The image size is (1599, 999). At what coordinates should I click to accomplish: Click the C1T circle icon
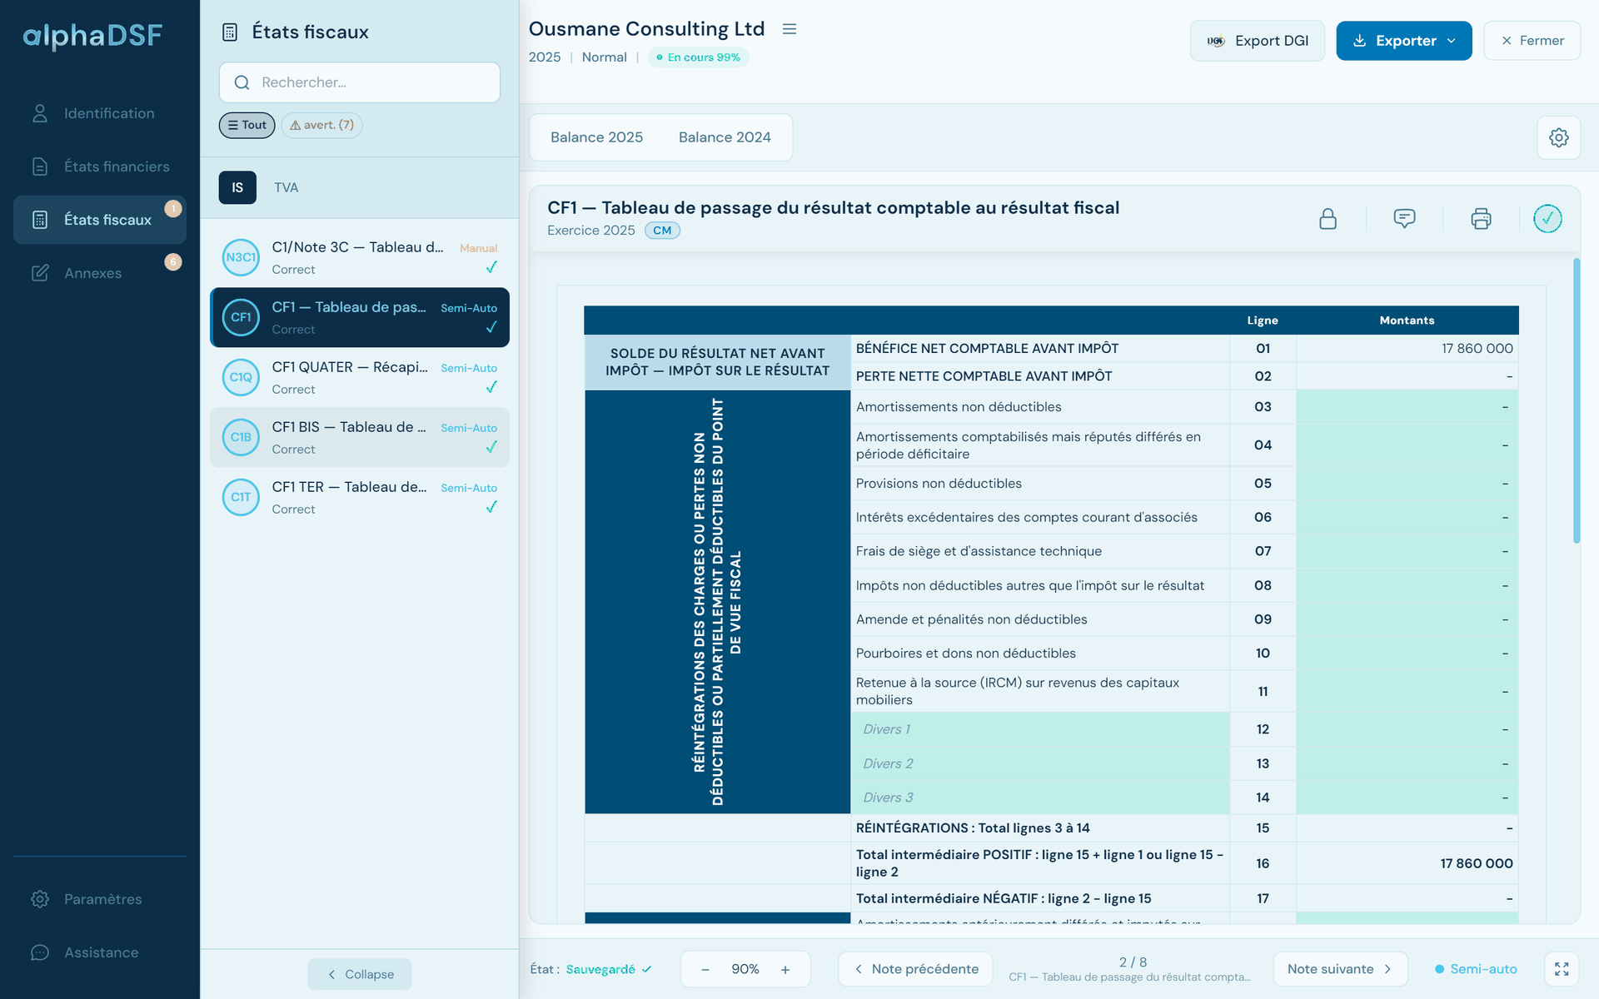click(241, 497)
